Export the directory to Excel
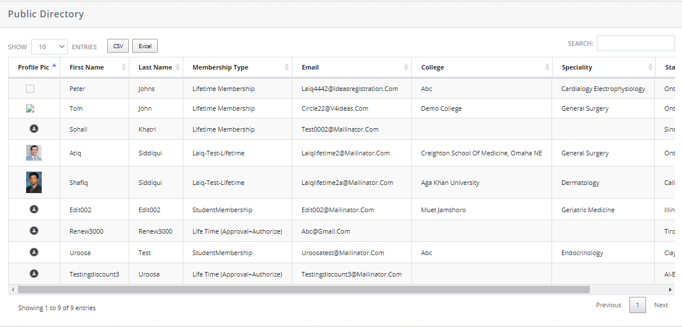The height and width of the screenshot is (327, 682). (145, 46)
